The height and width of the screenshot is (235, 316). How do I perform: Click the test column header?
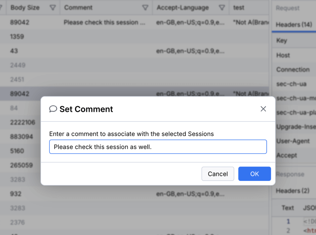[239, 8]
